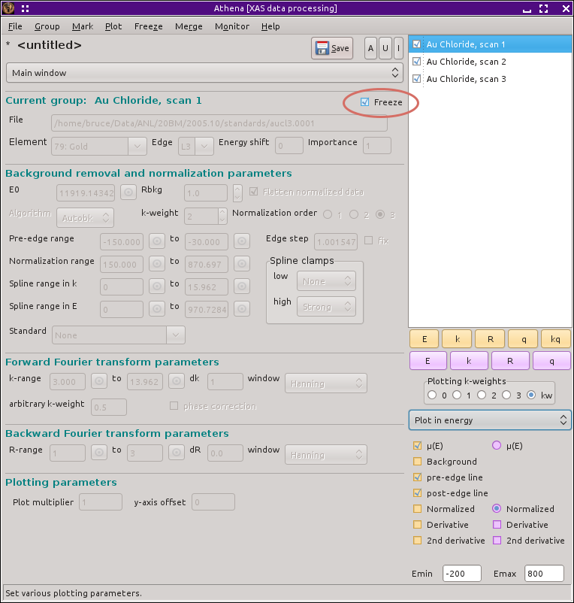Select Au Chloride, scan 2 in the group list
The height and width of the screenshot is (603, 574).
[466, 62]
